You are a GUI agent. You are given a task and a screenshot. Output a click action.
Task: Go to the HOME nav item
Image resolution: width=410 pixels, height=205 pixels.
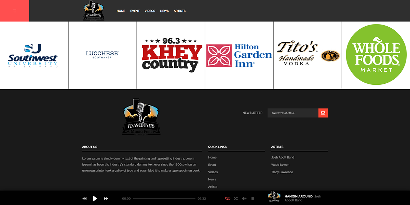(121, 11)
